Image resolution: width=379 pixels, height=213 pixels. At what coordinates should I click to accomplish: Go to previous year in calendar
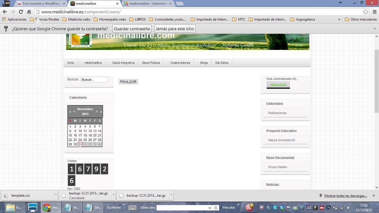[x=70, y=112]
